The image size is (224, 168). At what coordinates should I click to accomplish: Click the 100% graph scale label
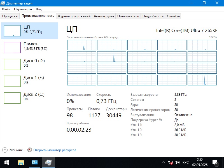click(x=213, y=37)
